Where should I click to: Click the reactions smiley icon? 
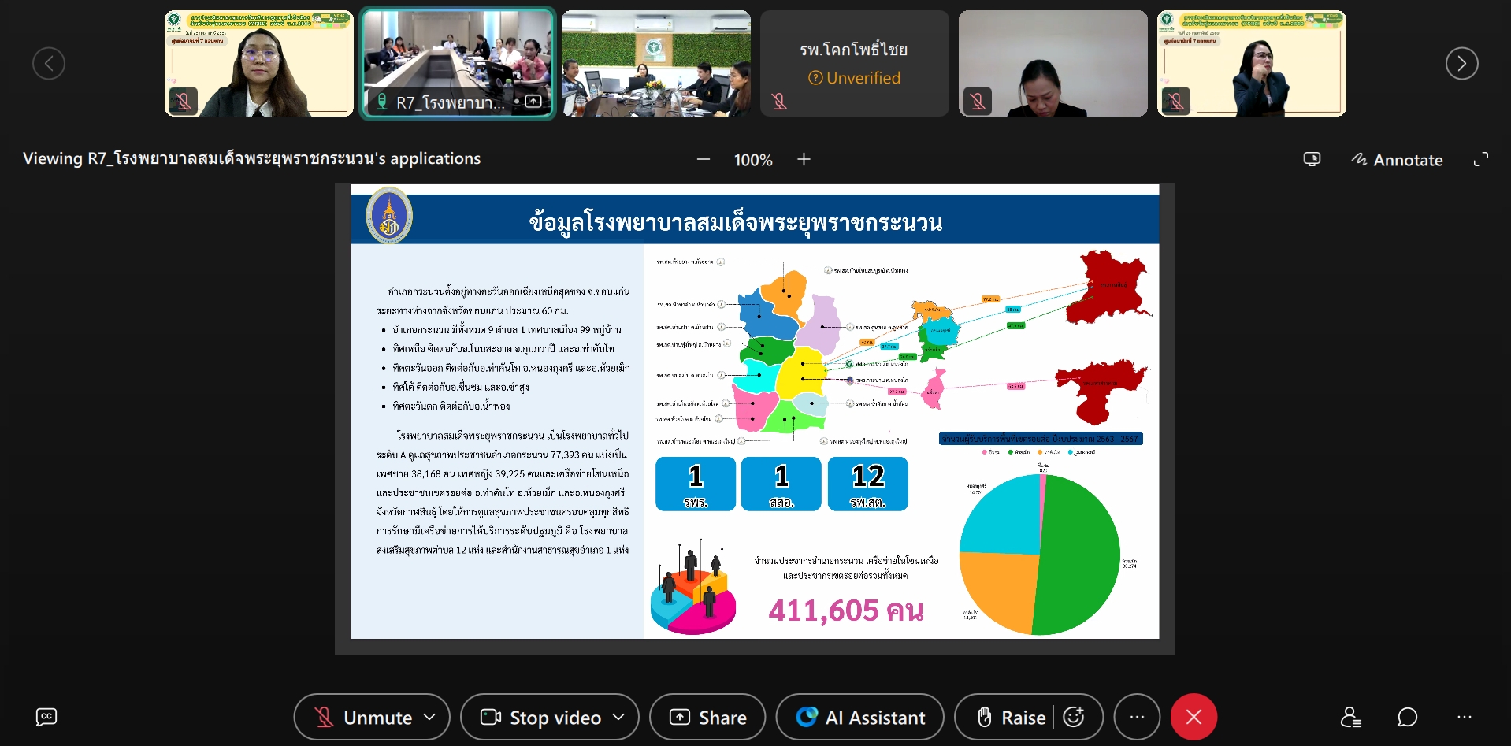1074,717
